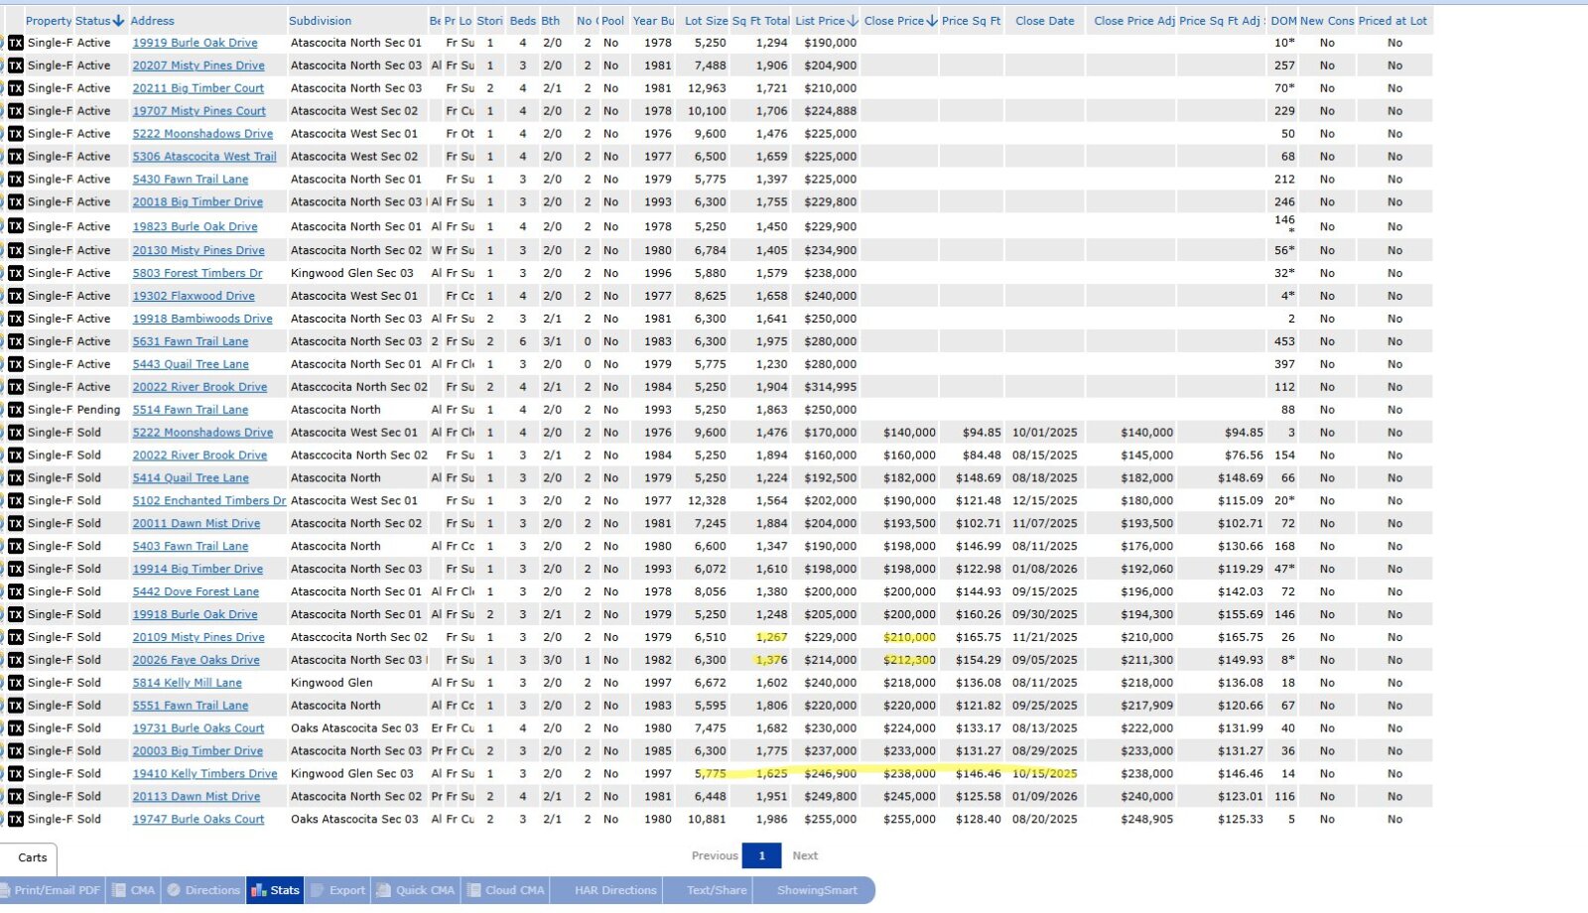The image size is (1588, 913).
Task: Click the Directions compass icon
Action: tap(174, 890)
